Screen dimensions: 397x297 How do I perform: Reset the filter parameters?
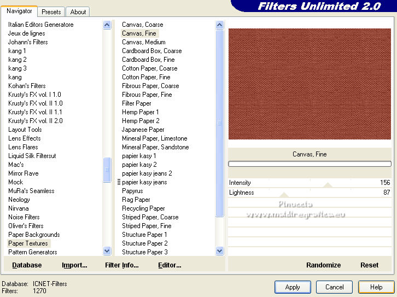pos(370,265)
